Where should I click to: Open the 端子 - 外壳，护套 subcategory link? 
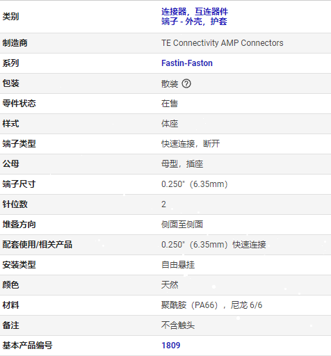pyautogui.click(x=194, y=22)
